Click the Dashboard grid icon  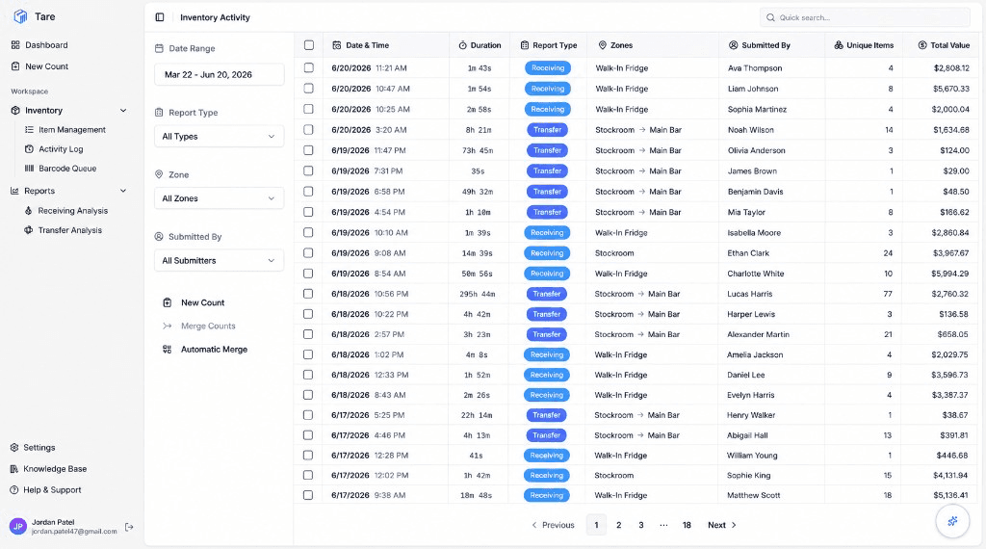(x=15, y=45)
